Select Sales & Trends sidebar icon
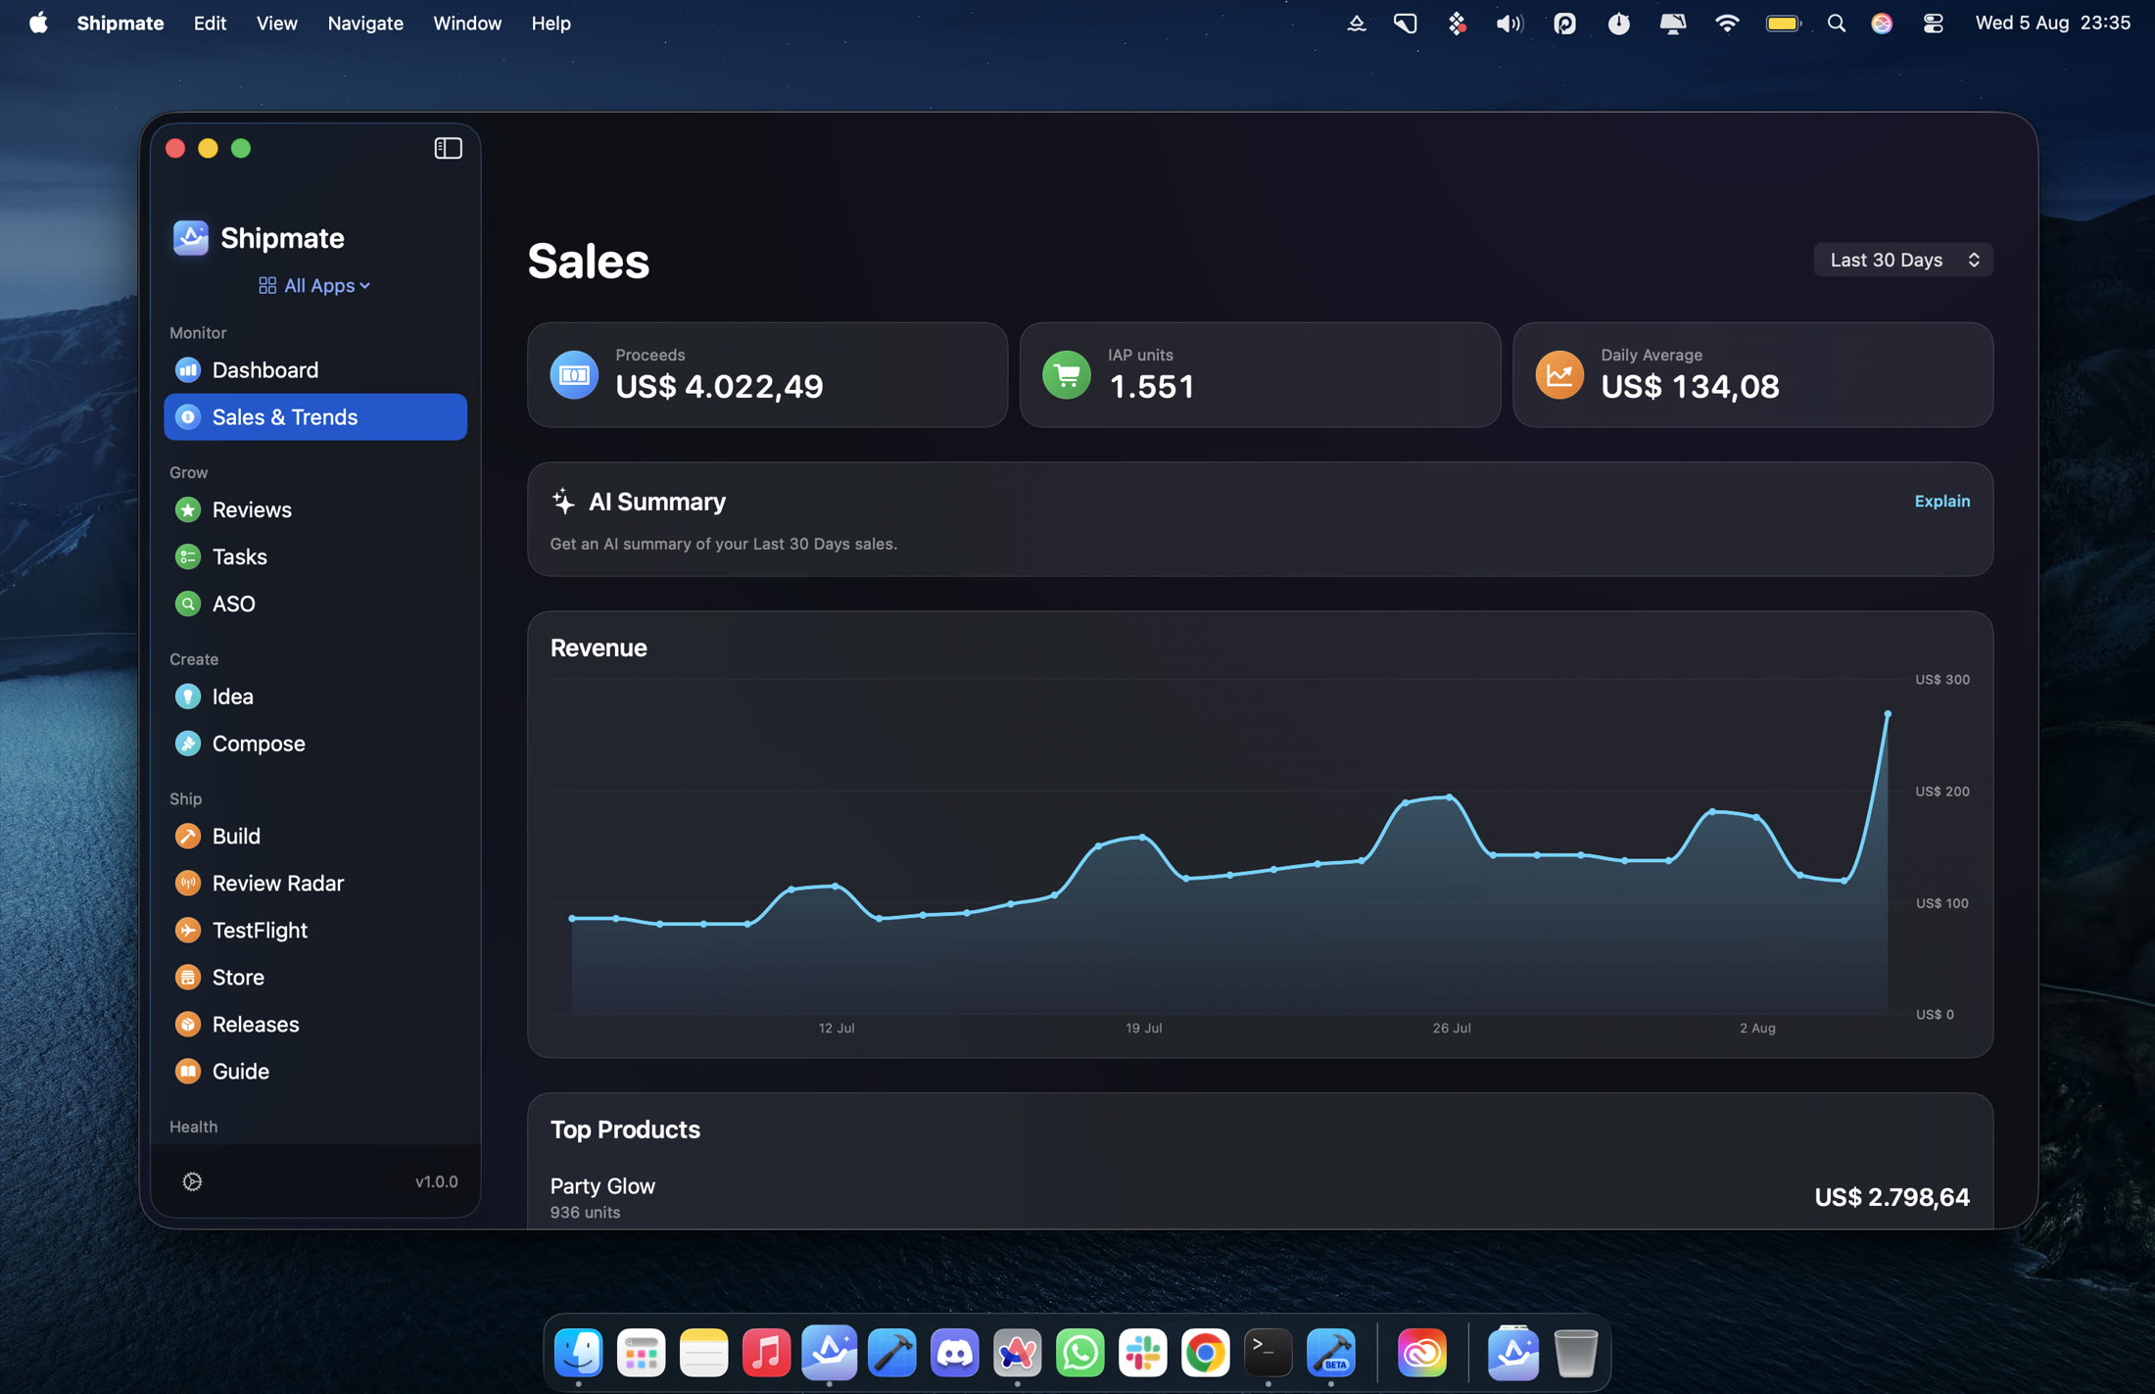 coord(187,417)
